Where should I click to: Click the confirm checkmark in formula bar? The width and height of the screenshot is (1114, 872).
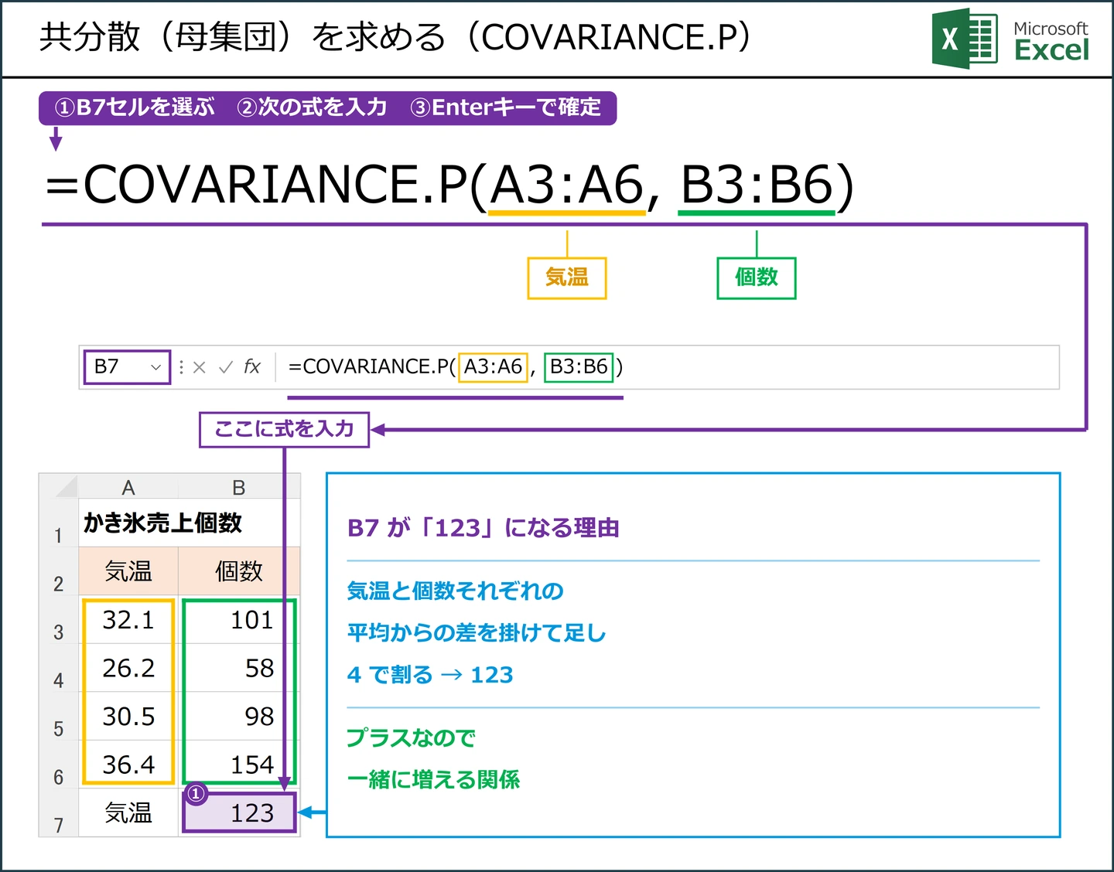point(225,367)
